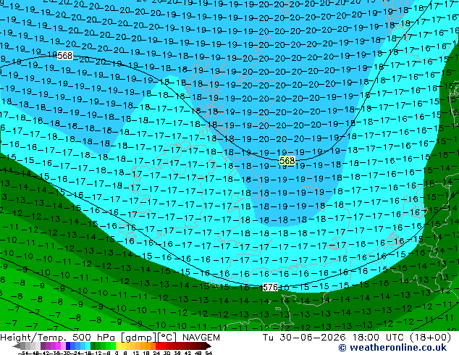Click the cyan legend swatch near -18
Viewport: 459px width, 355px height.
(88, 346)
